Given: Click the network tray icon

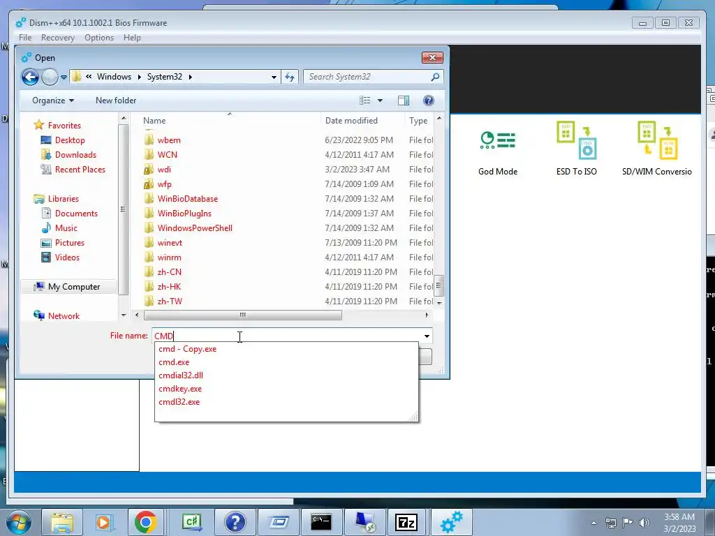Looking at the screenshot, I should click(610, 523).
